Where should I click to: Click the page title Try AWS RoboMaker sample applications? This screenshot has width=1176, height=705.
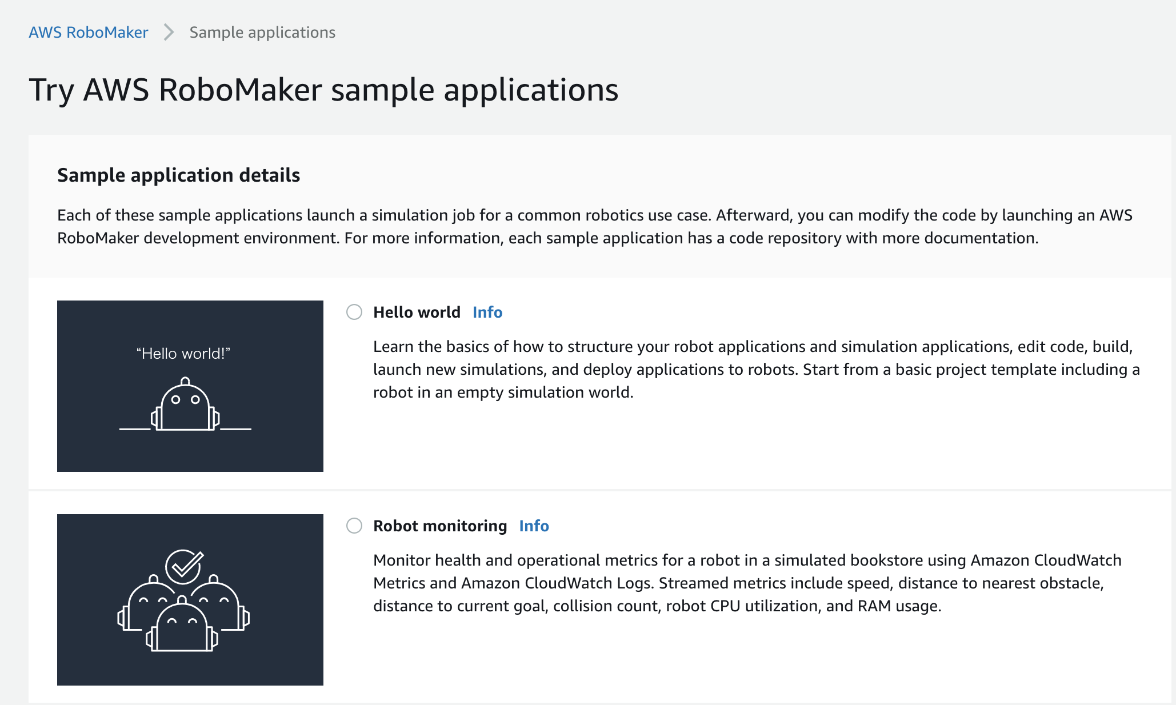(323, 90)
